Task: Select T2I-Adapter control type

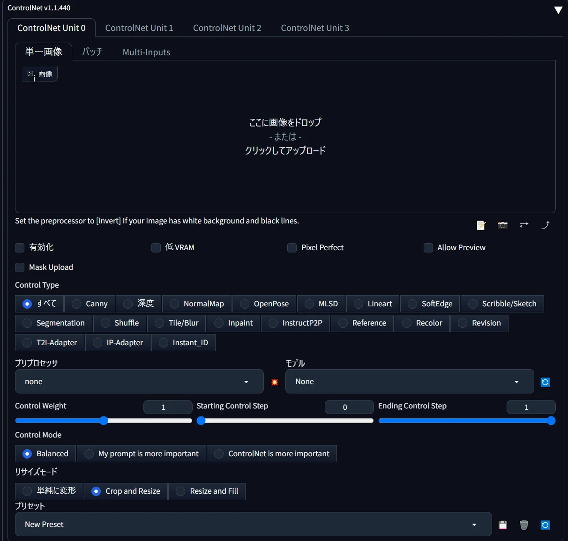Action: coord(50,343)
